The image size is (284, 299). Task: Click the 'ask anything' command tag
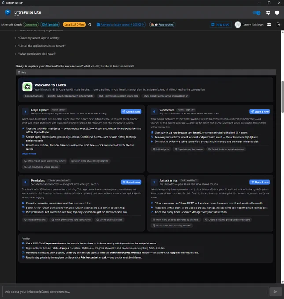pyautogui.click(x=189, y=180)
